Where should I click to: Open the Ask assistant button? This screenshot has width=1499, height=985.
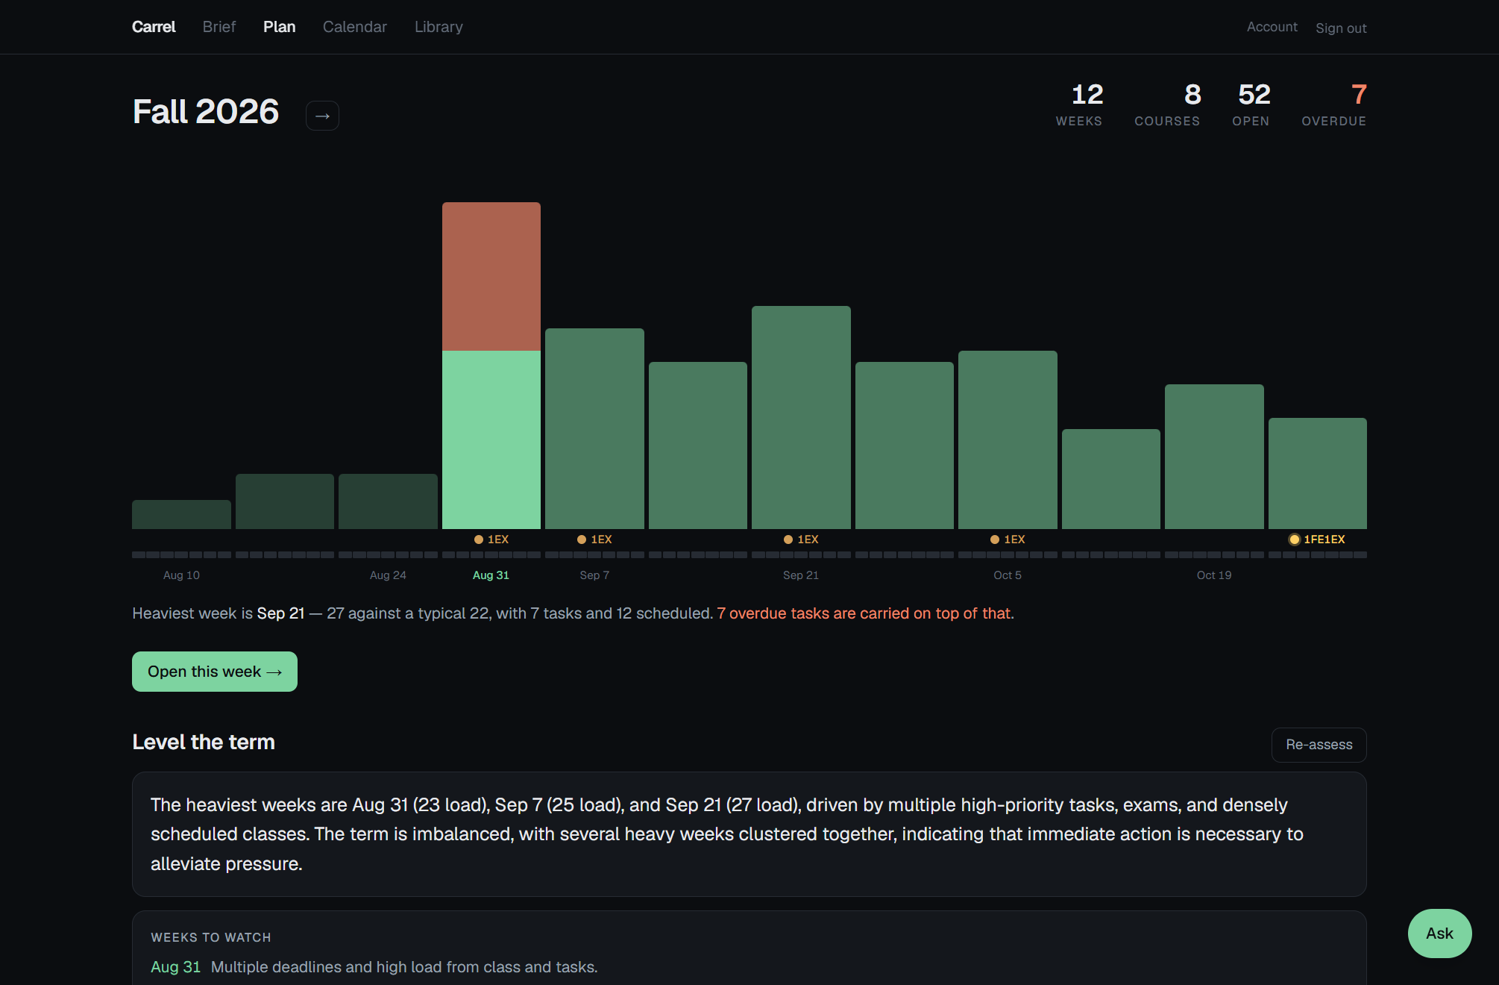click(x=1439, y=934)
